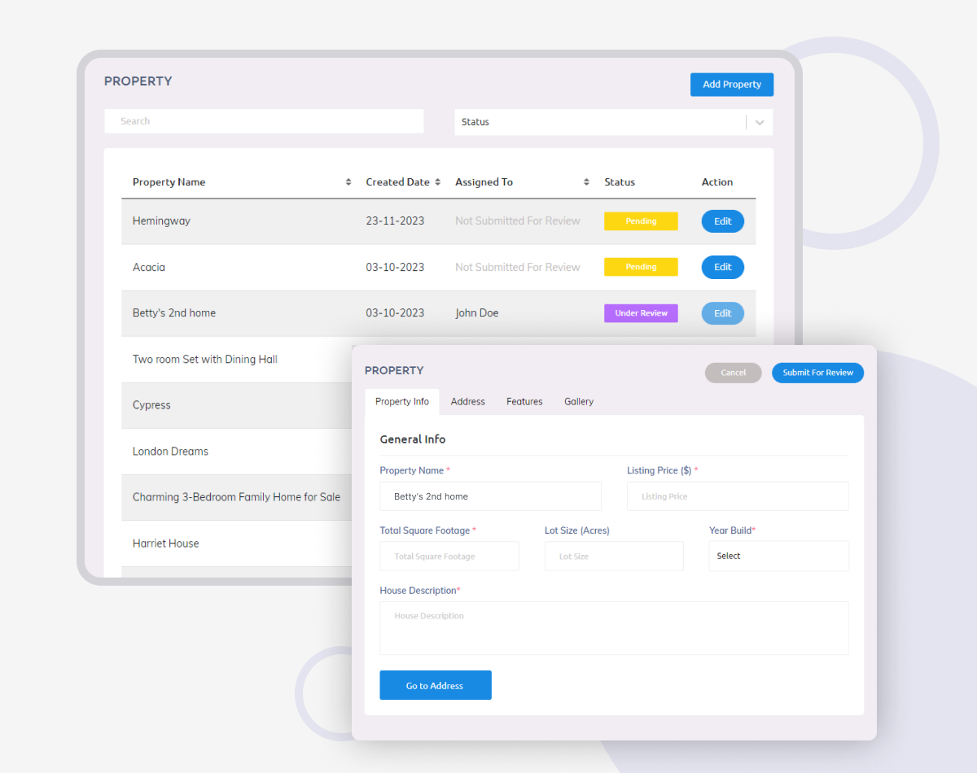This screenshot has width=977, height=773.
Task: Focus the Total Square Footage field
Action: [449, 557]
